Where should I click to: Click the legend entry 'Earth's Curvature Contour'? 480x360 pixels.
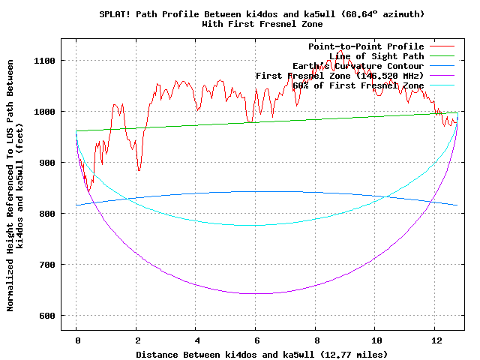coord(358,66)
